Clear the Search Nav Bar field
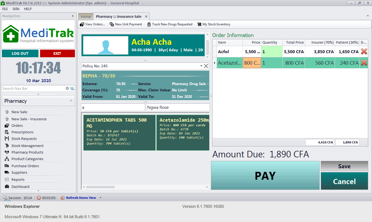The image size is (372, 222). 67,88
